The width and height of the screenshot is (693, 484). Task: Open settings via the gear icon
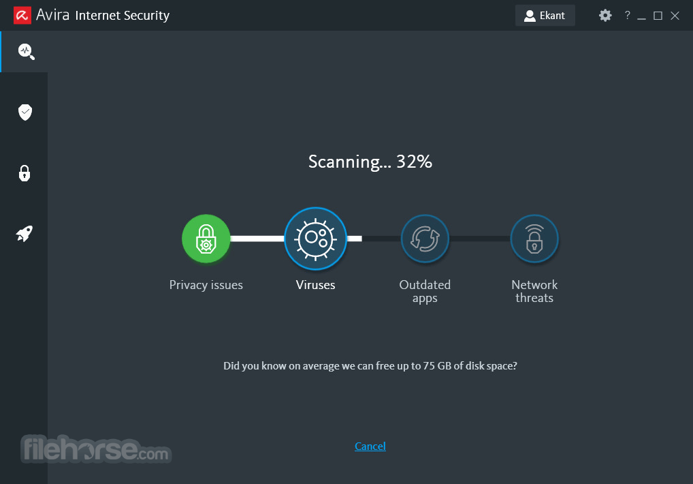605,16
